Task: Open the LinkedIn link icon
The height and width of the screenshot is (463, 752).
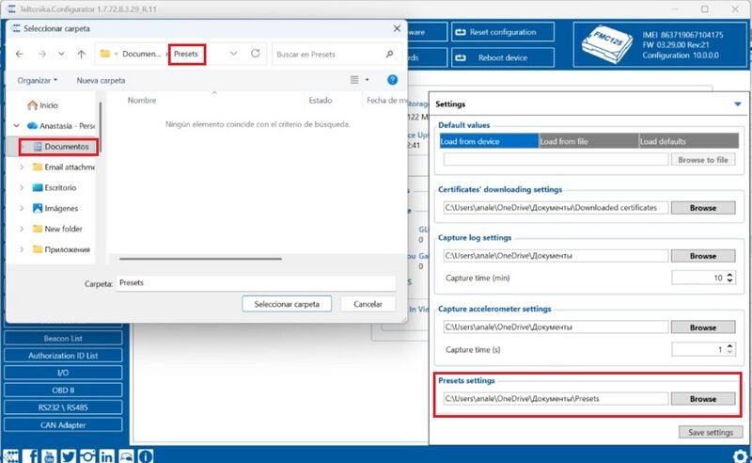Action: coord(106,455)
